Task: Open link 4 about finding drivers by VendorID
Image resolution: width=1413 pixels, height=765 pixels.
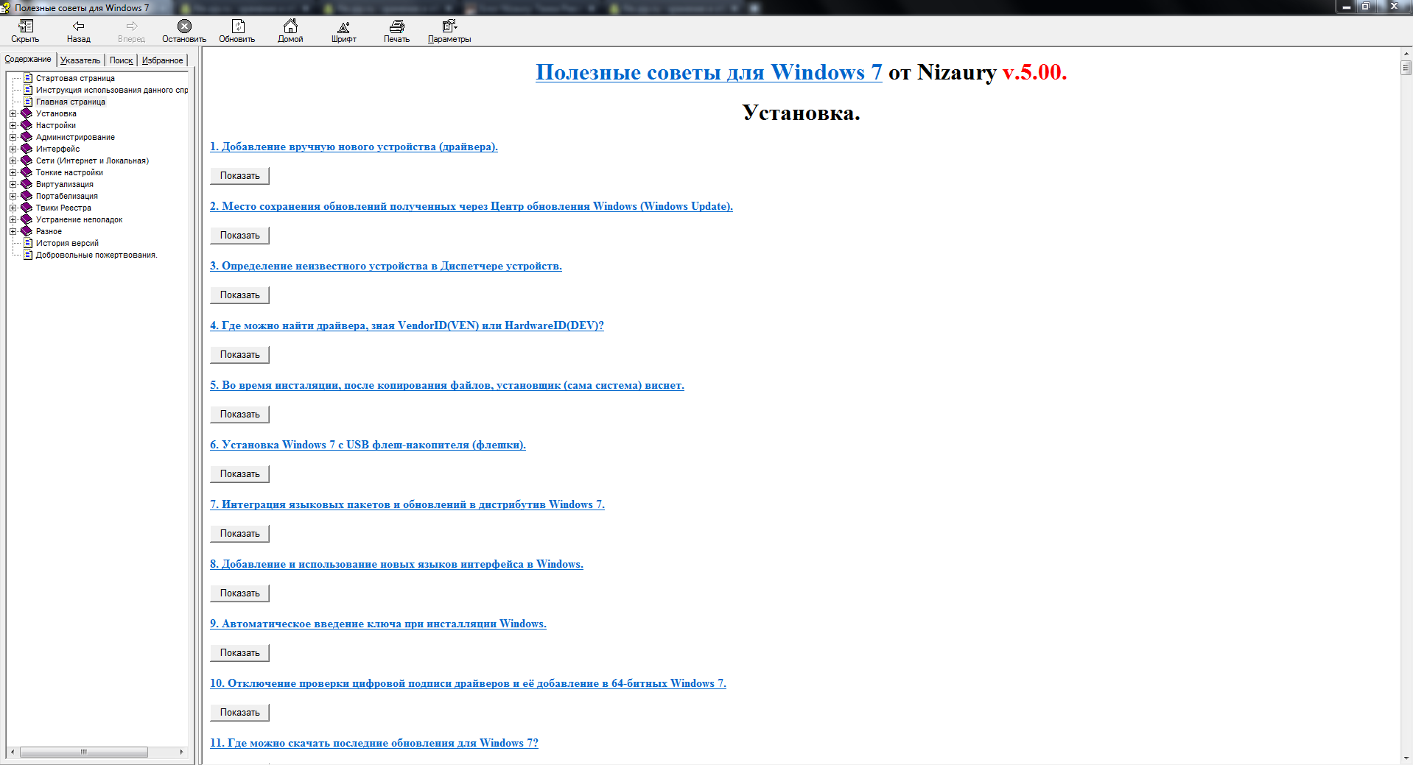Action: (407, 325)
